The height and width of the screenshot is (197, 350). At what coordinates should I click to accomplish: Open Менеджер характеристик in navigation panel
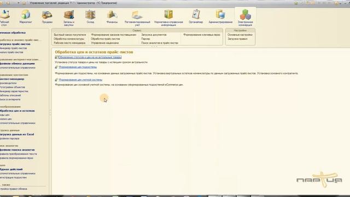(x=14, y=91)
